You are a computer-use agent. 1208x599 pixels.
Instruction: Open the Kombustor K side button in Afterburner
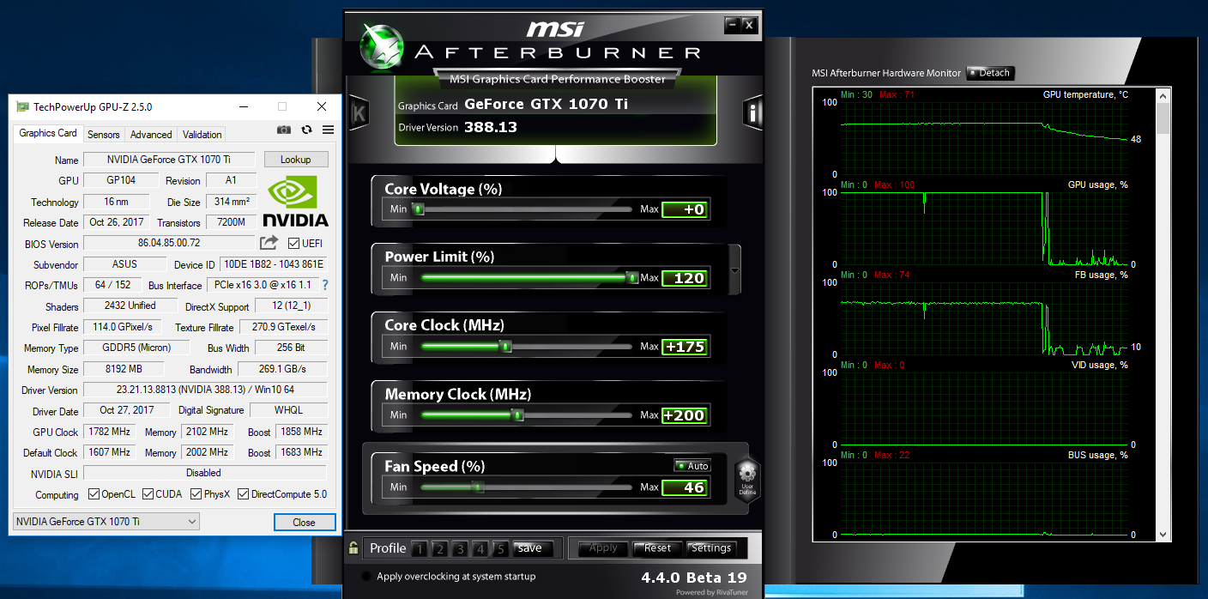pos(359,112)
